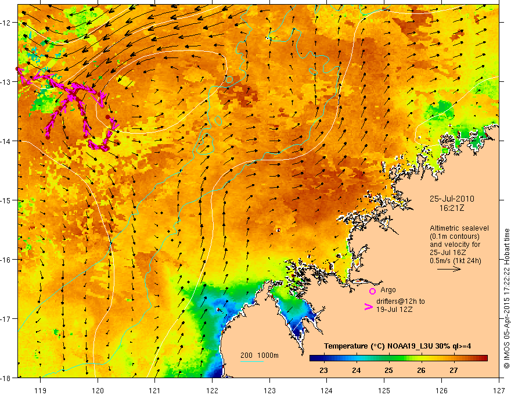Image resolution: width=511 pixels, height=395 pixels.
Task: Click the '25-Jul 16Z' legend text
Action: point(448,253)
